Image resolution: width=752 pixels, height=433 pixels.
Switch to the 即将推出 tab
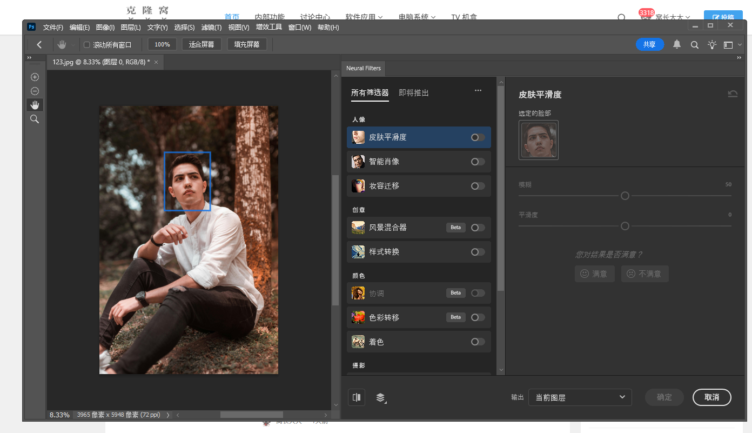tap(414, 93)
